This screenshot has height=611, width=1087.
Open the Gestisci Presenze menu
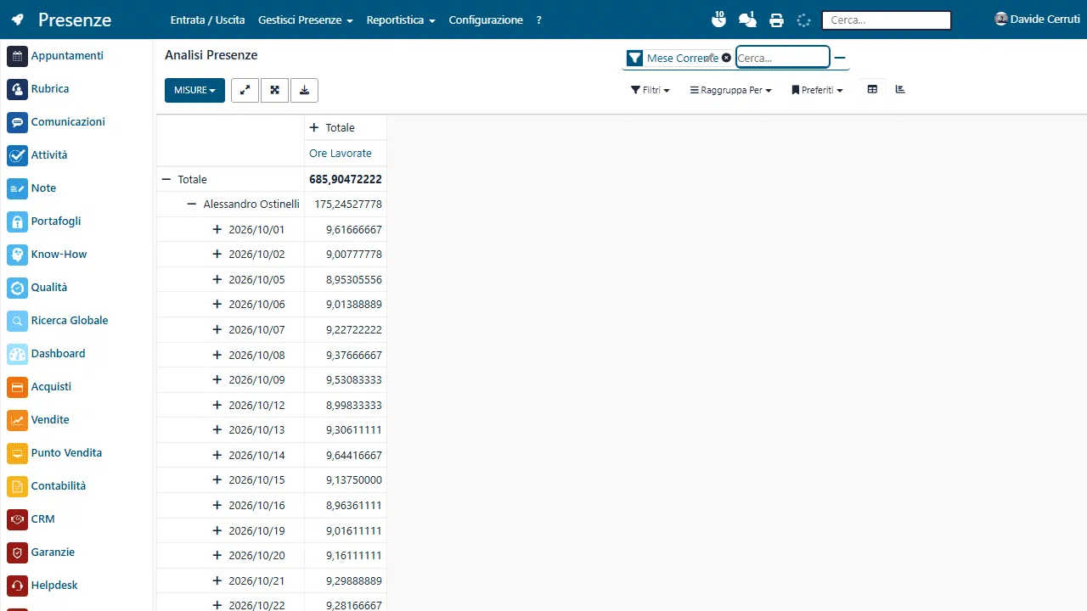(306, 20)
